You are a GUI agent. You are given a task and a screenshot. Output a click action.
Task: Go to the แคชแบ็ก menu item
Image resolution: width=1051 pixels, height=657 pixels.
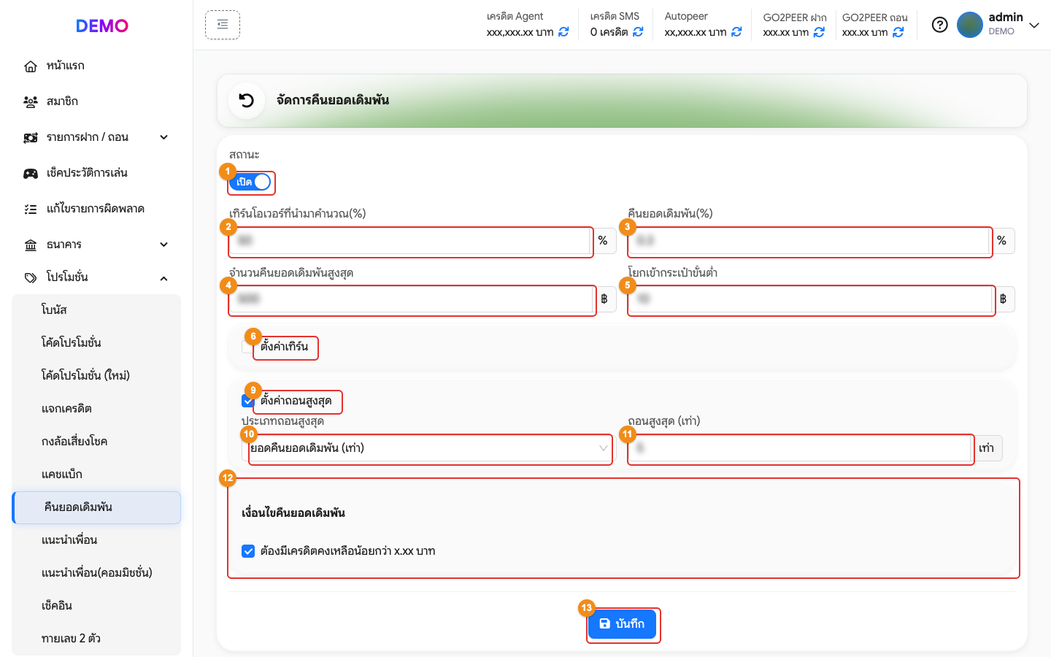96,474
